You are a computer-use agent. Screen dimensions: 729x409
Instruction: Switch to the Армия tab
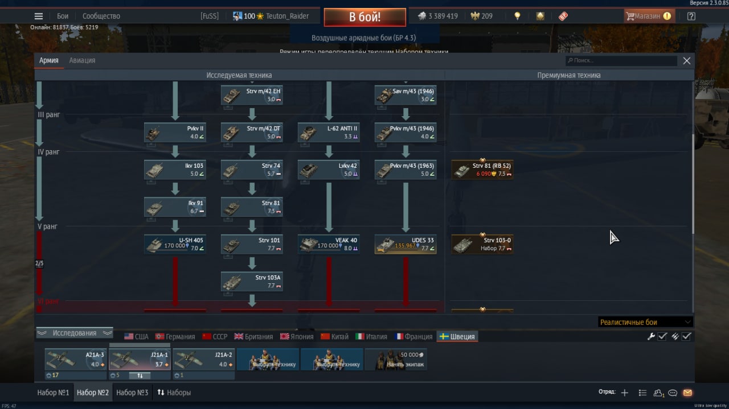(49, 60)
